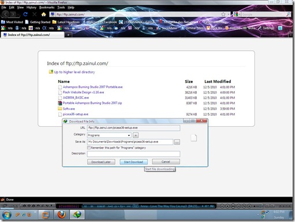Click the WinRAR icon of the Portable Ashampoo zip

pos(60,103)
